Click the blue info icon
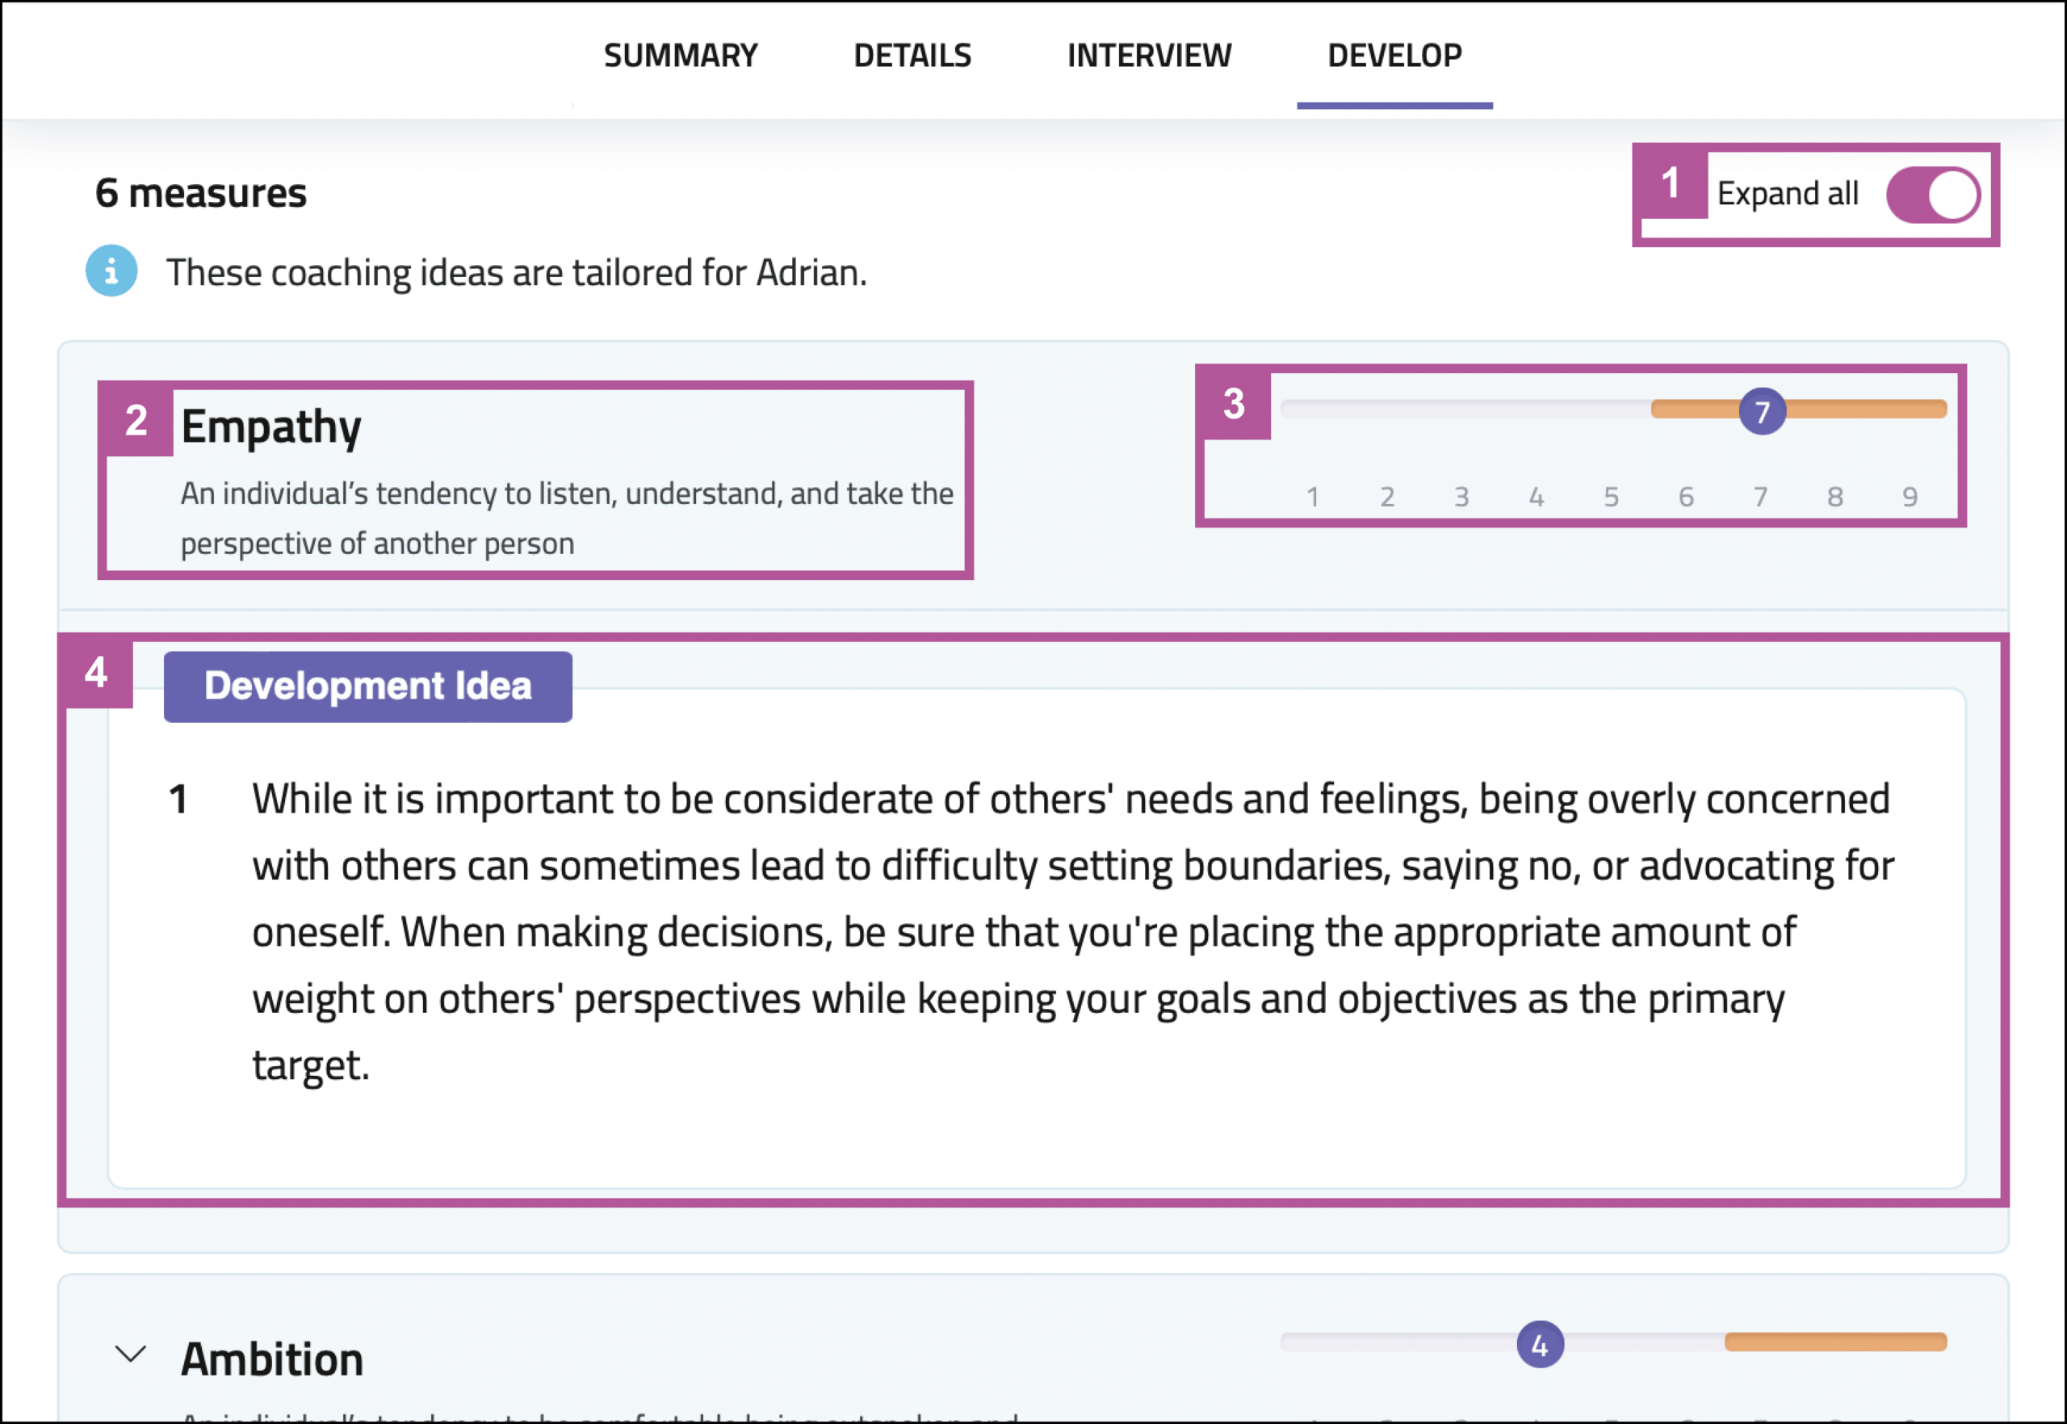Viewport: 2067px width, 1424px height. pyautogui.click(x=111, y=271)
